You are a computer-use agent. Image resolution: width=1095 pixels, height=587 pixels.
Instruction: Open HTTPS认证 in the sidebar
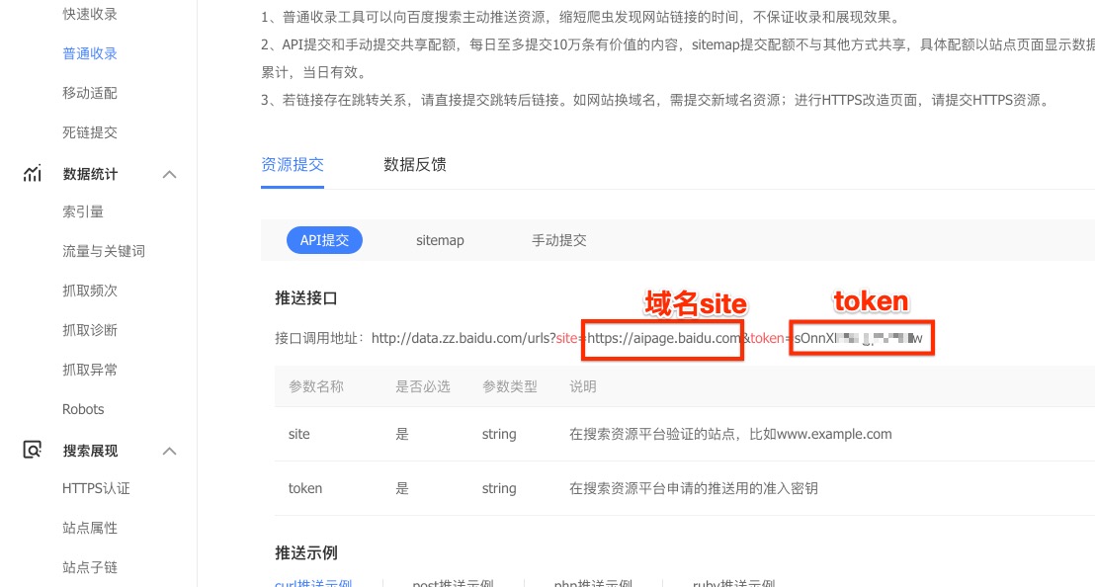[x=96, y=488]
